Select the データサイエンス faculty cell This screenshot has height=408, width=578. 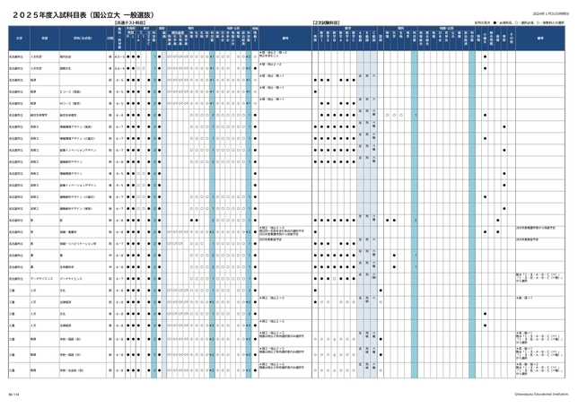(x=42, y=278)
